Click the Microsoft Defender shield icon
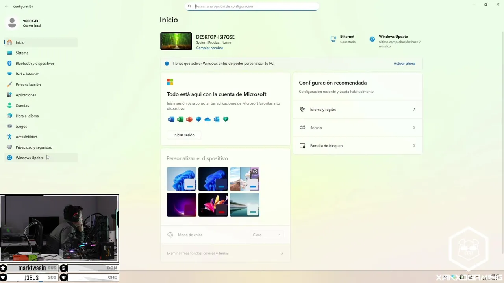This screenshot has width=504, height=283. 198,119
